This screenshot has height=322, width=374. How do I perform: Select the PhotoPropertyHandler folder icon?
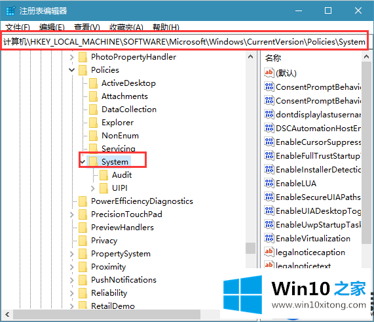(x=83, y=57)
